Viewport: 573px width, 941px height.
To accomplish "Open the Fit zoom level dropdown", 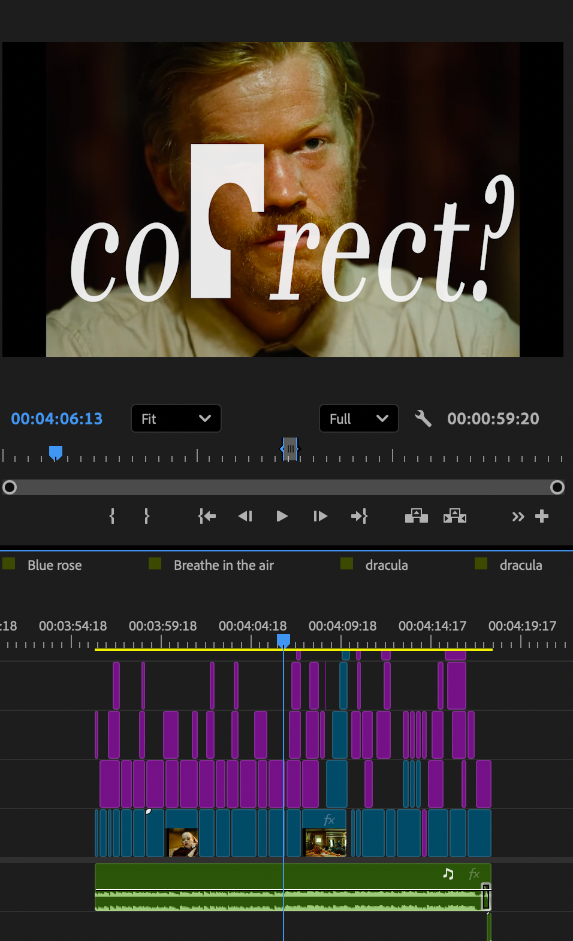I will pos(176,418).
